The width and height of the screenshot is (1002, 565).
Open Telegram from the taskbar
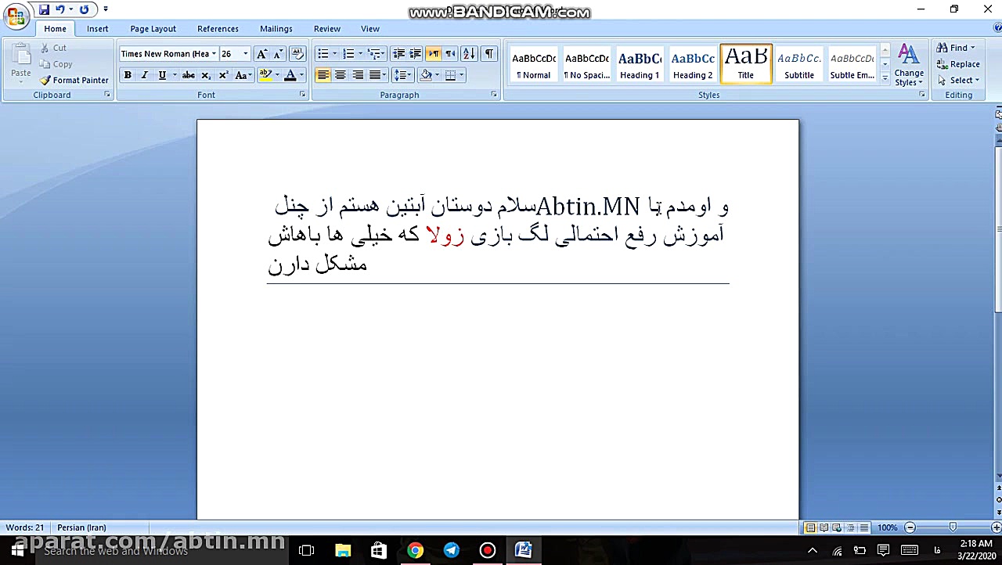tap(451, 550)
